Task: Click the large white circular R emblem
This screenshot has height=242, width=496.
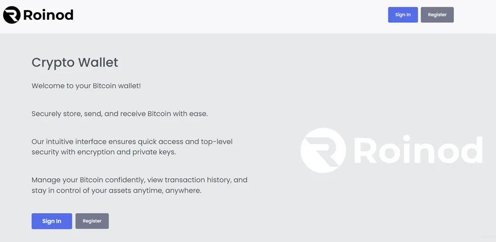Action: click(x=323, y=150)
